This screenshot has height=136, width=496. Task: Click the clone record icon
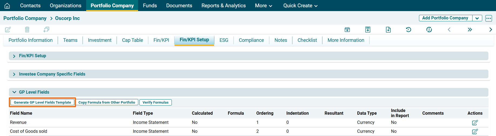click(x=46, y=29)
